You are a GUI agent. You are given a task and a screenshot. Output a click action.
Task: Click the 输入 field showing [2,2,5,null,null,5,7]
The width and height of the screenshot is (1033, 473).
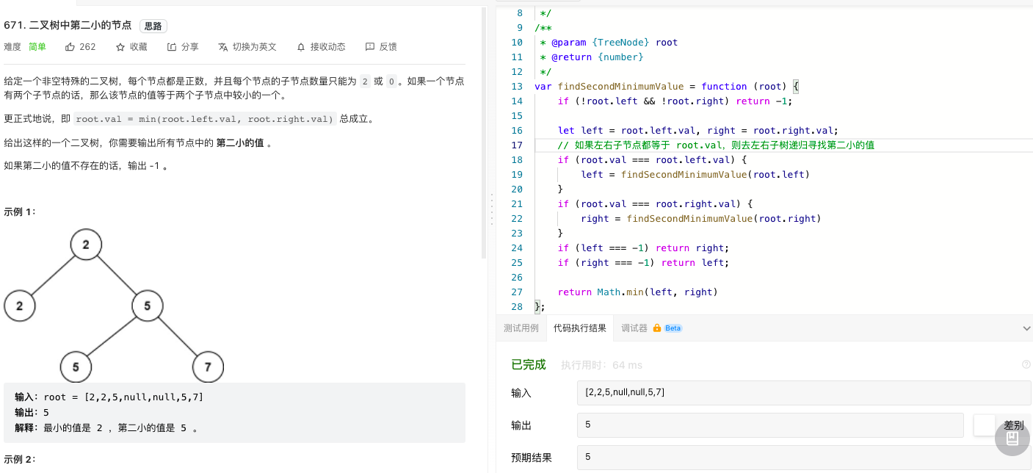point(804,393)
